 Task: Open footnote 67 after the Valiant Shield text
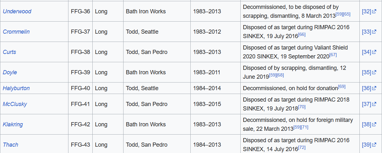(x=333, y=55)
